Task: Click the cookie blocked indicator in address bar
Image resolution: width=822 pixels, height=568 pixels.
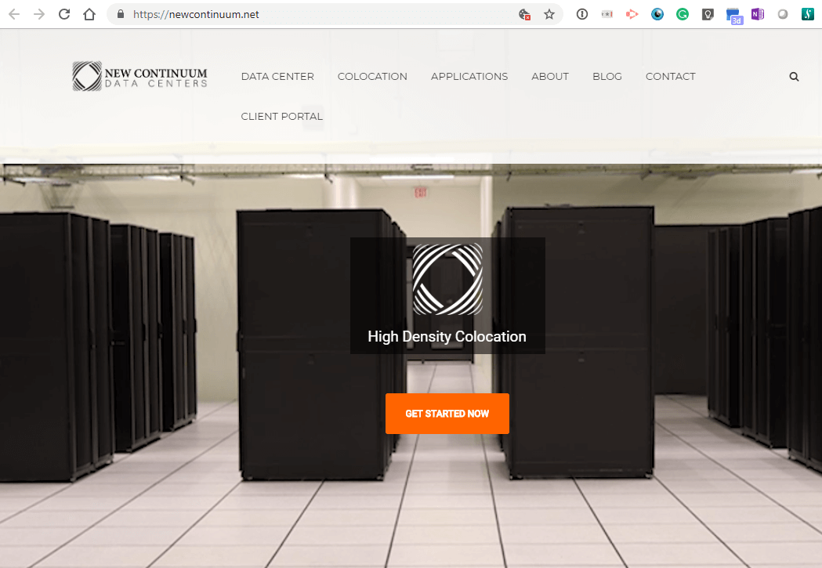Action: click(524, 14)
